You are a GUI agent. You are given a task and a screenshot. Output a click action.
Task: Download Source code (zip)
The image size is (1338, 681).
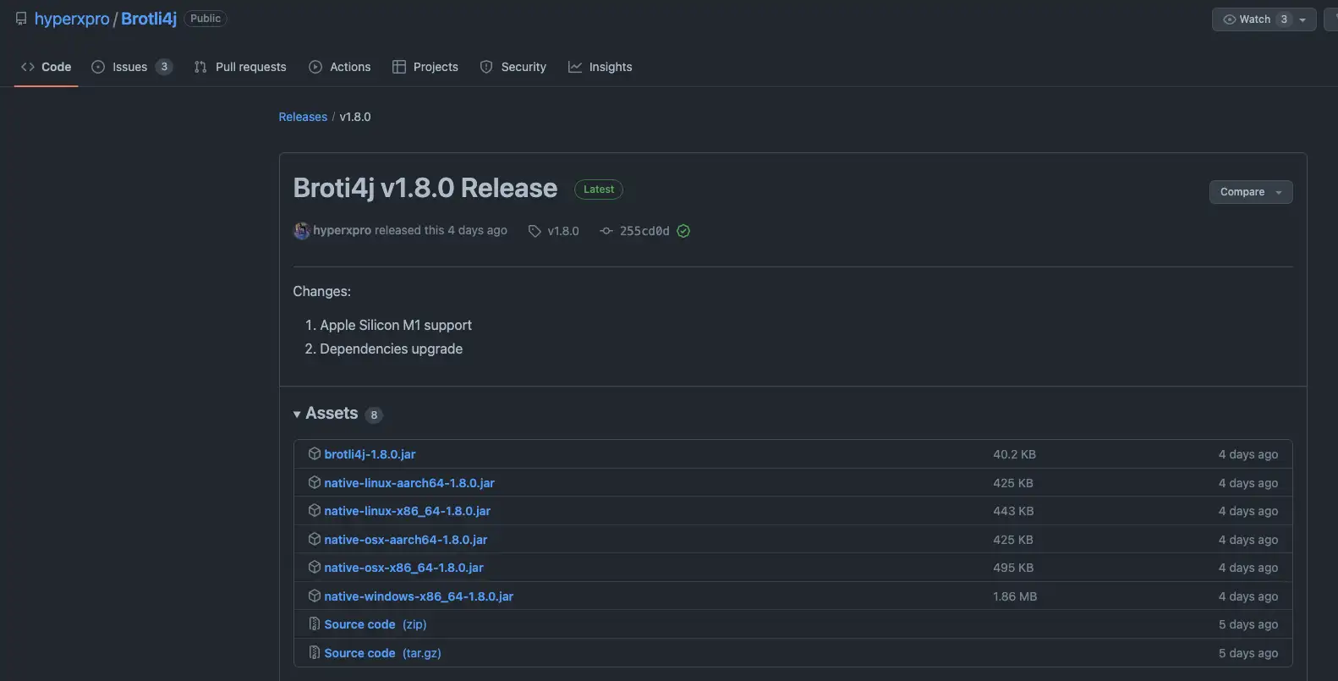coord(376,624)
